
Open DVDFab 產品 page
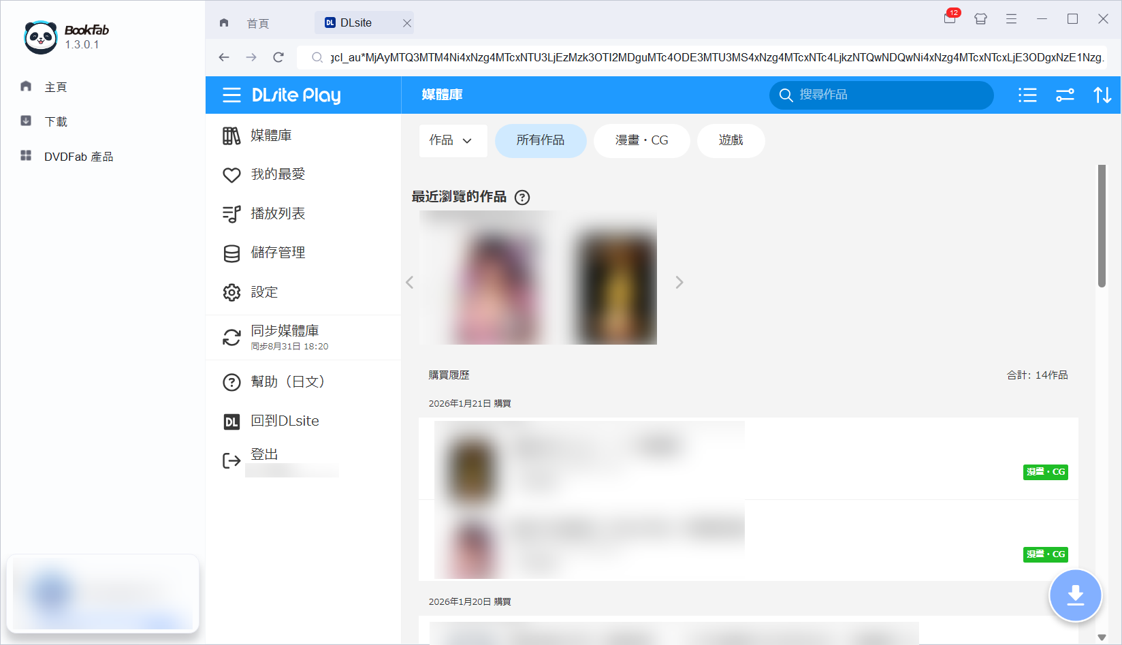(78, 157)
